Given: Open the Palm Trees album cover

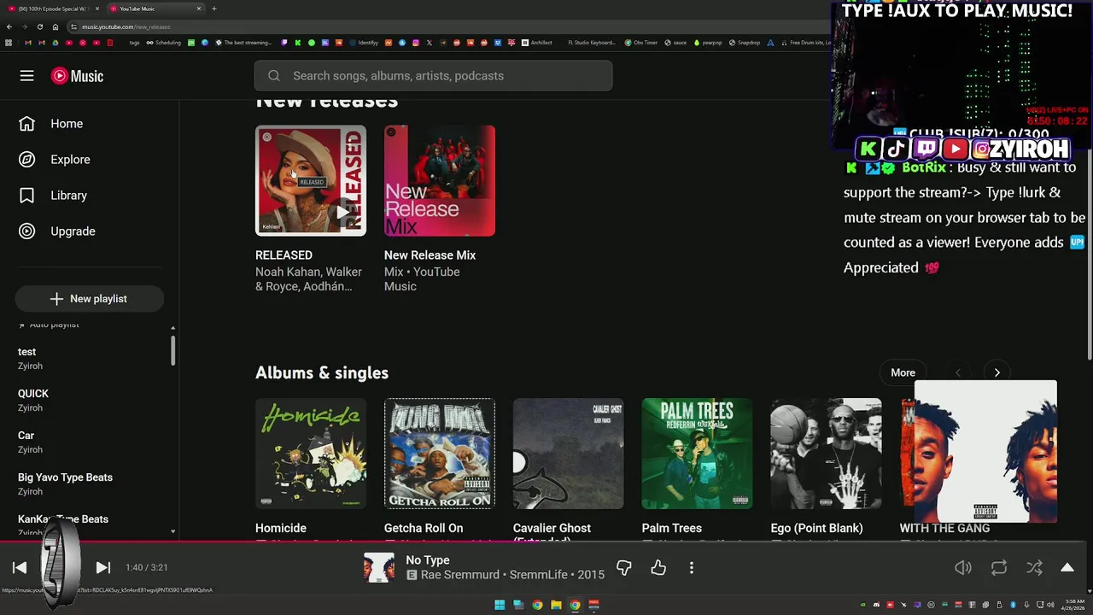Looking at the screenshot, I should click(x=698, y=454).
